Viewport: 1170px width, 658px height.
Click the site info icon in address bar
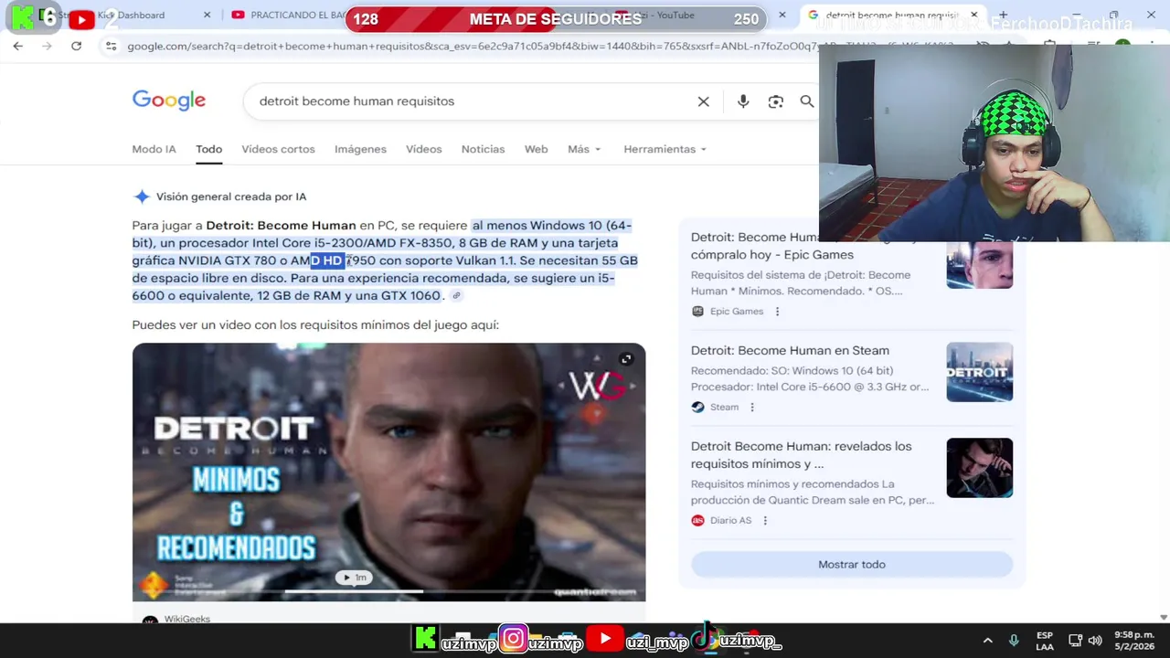click(111, 46)
